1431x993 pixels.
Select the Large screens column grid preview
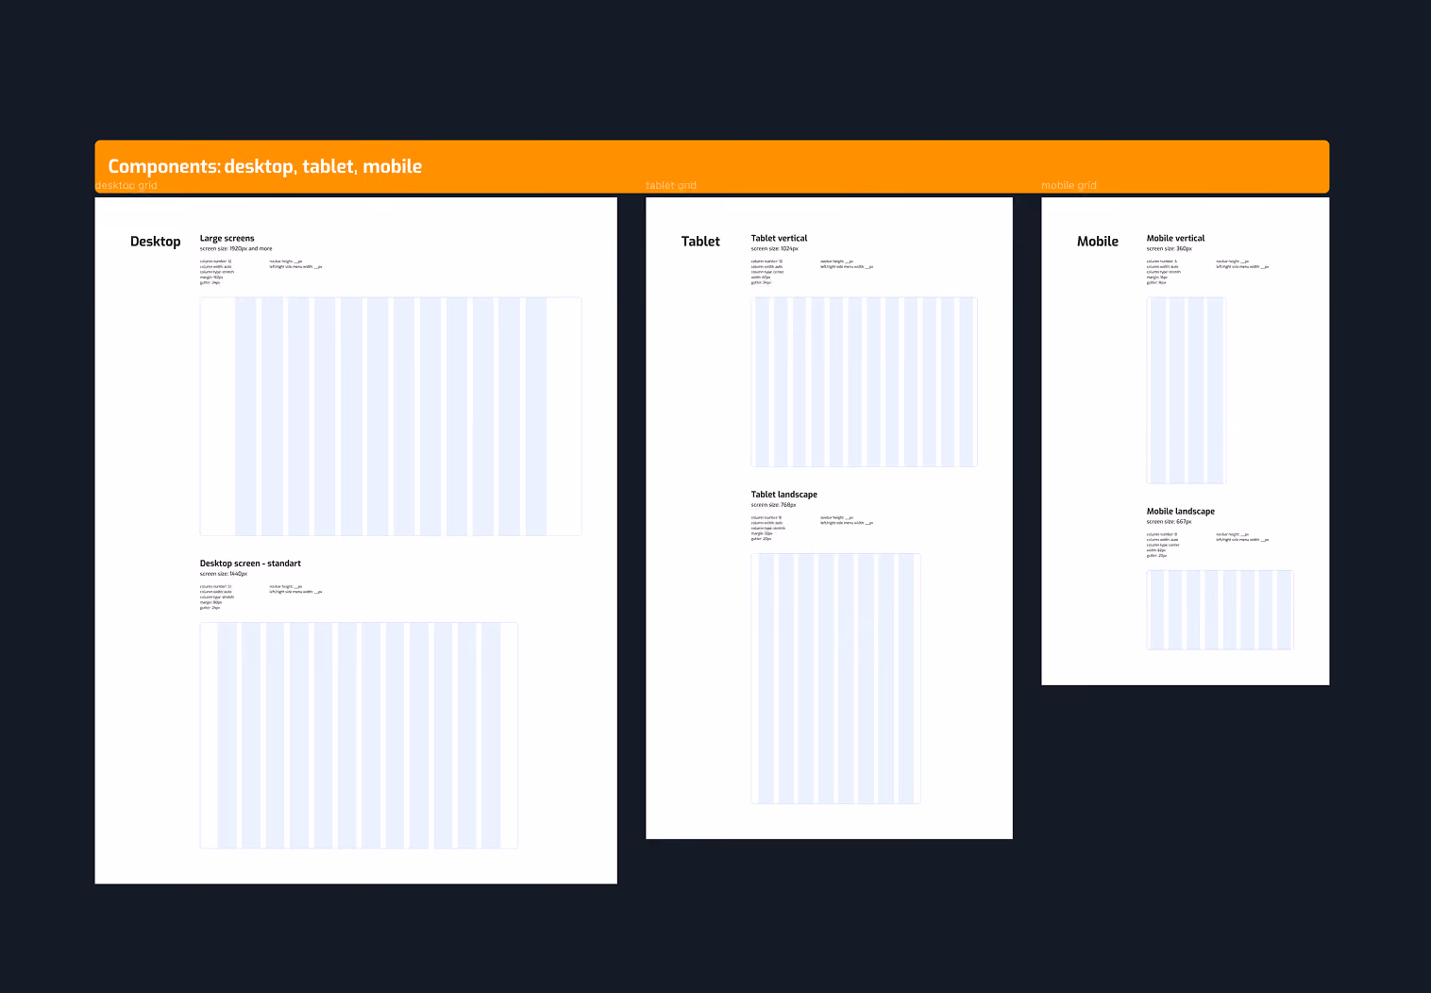[391, 416]
